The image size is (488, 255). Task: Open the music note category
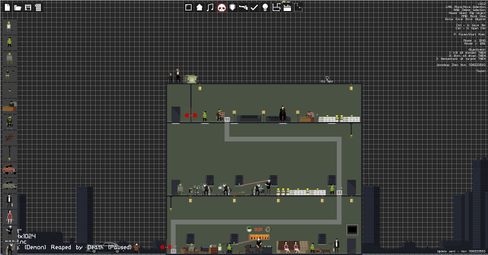point(210,7)
